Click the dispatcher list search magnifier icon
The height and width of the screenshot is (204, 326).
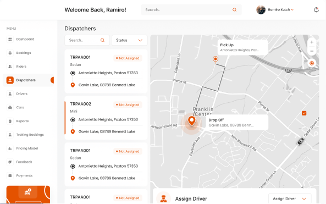pos(102,40)
